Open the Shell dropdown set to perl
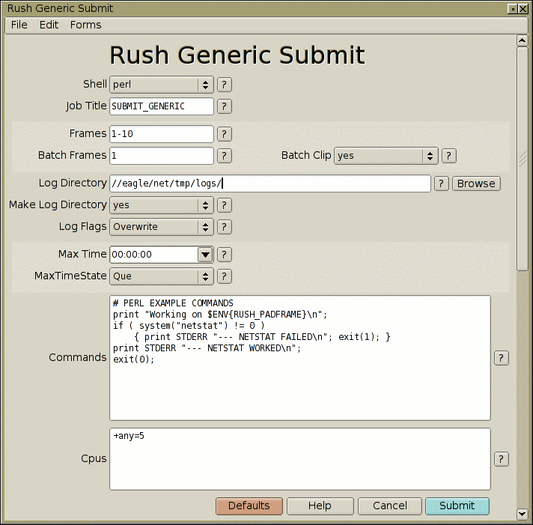The width and height of the screenshot is (533, 525). pyautogui.click(x=162, y=85)
